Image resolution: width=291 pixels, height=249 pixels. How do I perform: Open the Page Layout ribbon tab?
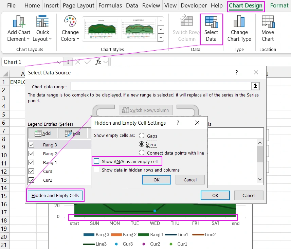point(78,5)
